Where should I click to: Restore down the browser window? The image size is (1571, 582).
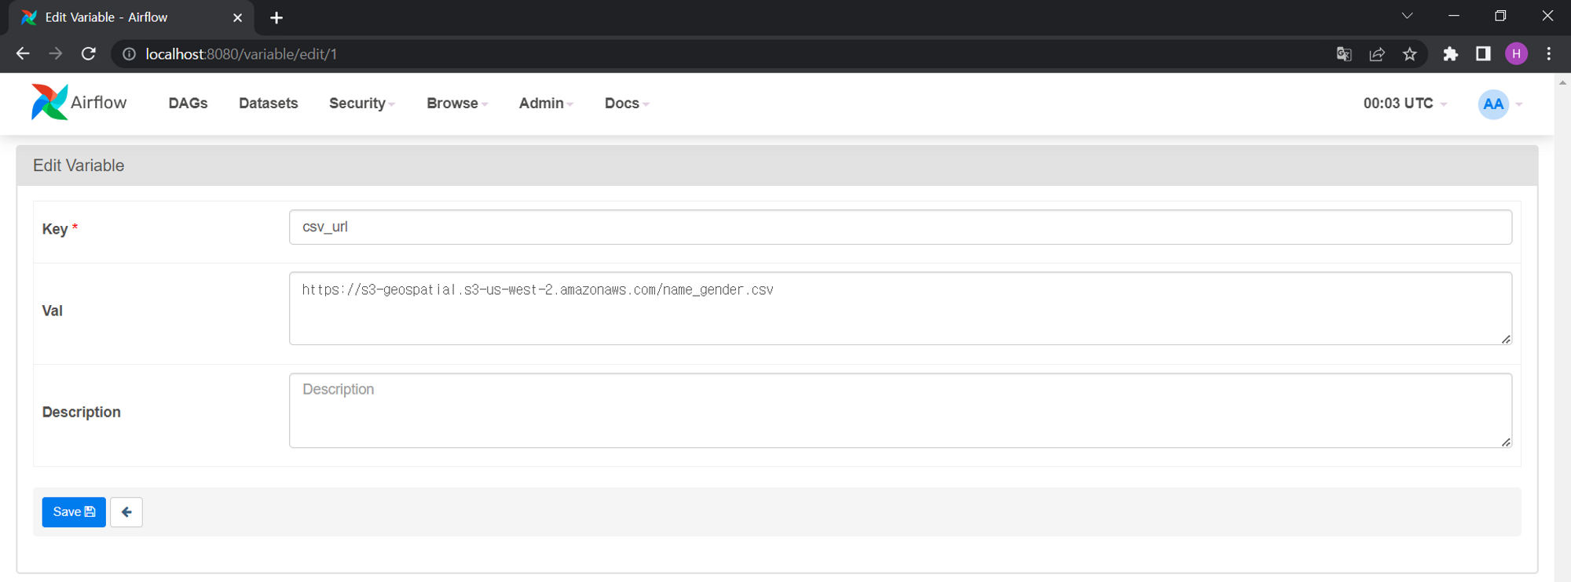click(x=1500, y=16)
